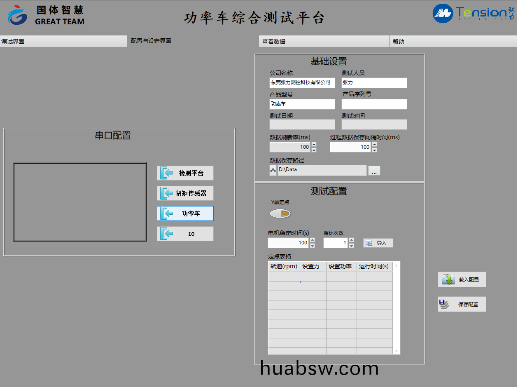Viewport: 518px width, 387px height.
Task: Increase 数据刷新率 with up arrow
Action: [314, 145]
